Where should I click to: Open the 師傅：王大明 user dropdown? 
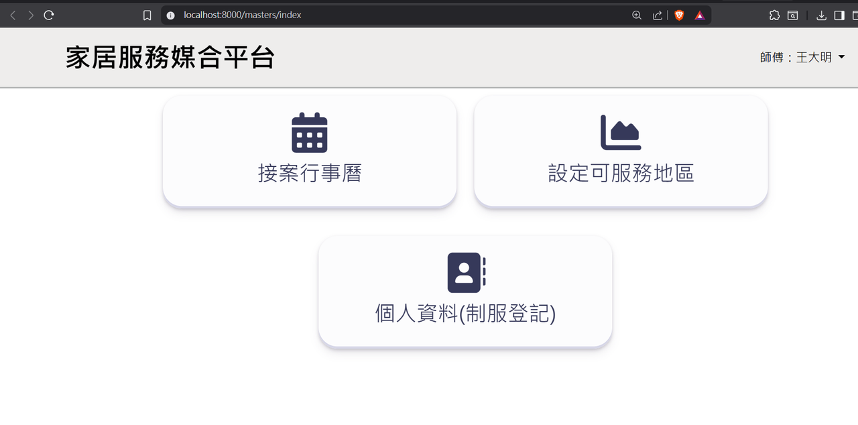point(802,58)
